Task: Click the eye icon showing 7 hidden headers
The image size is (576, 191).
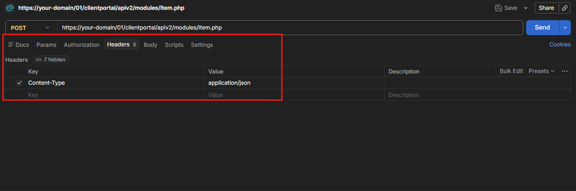Action: 39,60
